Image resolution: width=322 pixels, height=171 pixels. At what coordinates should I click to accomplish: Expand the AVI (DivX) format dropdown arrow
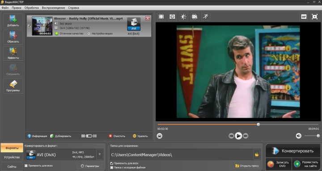[x=100, y=154]
